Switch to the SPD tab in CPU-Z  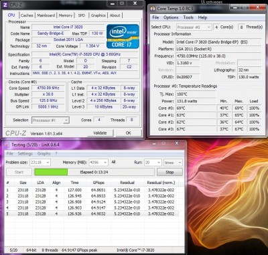81,15
